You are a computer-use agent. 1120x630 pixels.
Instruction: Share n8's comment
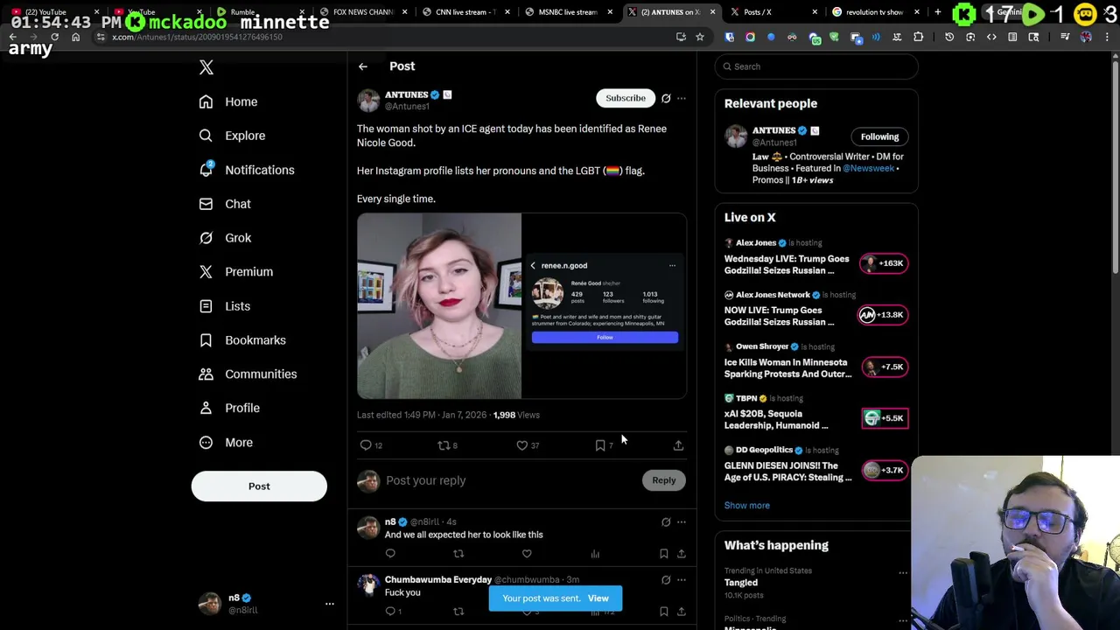[x=681, y=553]
